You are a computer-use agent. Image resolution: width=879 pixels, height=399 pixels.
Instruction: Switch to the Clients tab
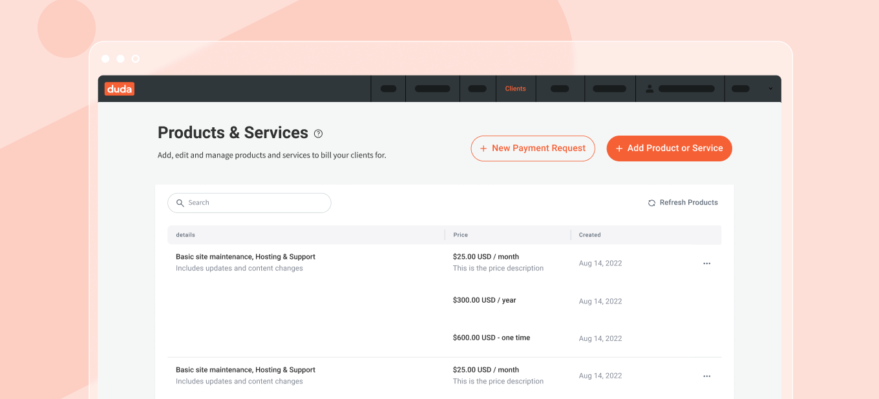[515, 89]
